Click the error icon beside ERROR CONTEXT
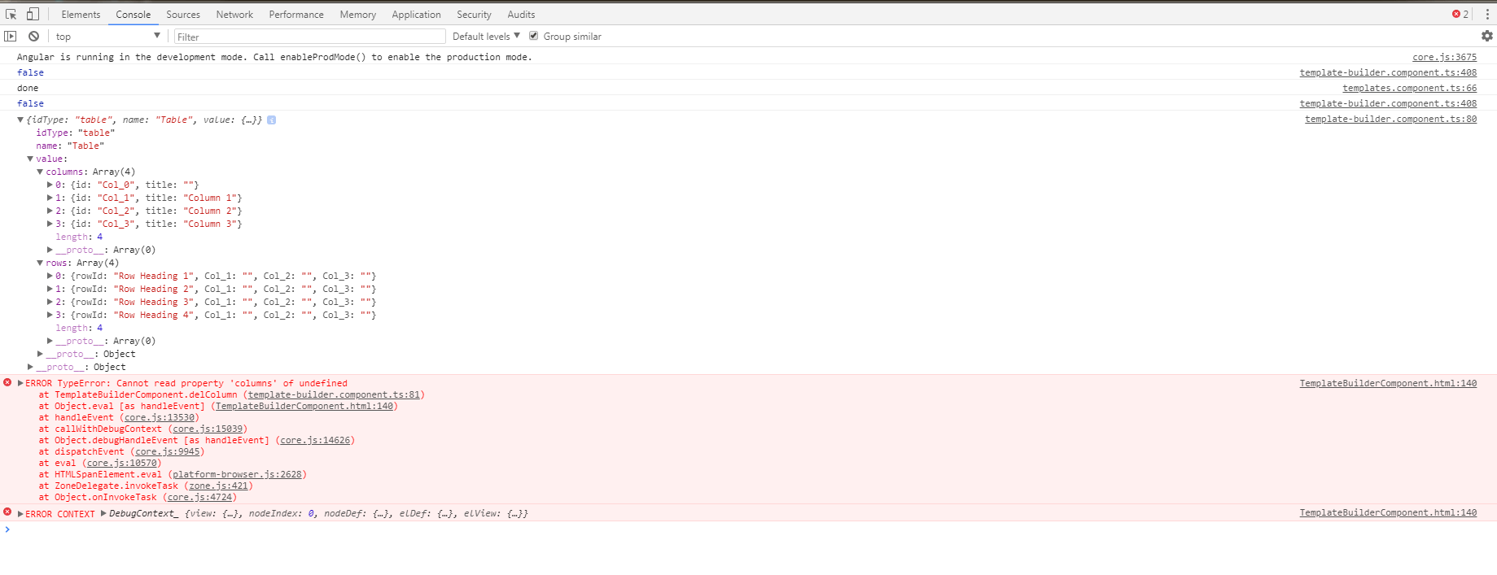 tap(7, 512)
